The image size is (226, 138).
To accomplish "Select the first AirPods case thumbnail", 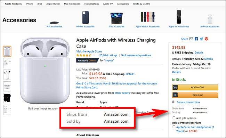I will [x=7, y=51].
